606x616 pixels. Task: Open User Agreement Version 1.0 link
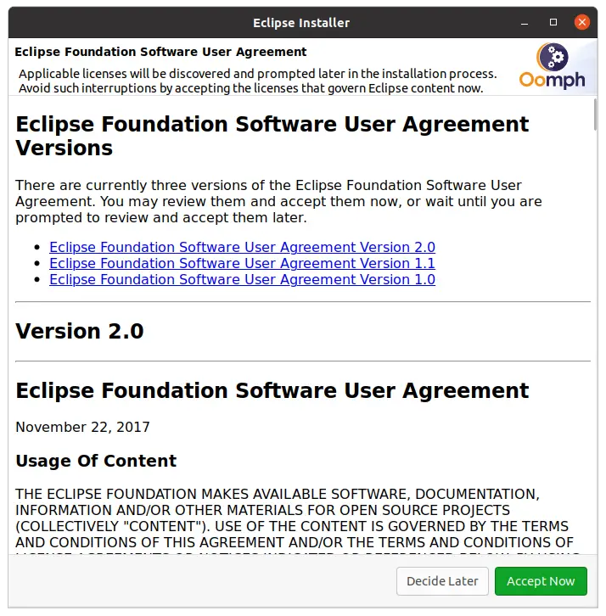[x=242, y=279]
